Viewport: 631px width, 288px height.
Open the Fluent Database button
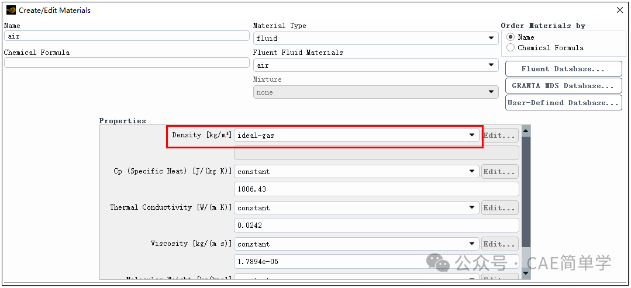pos(563,69)
